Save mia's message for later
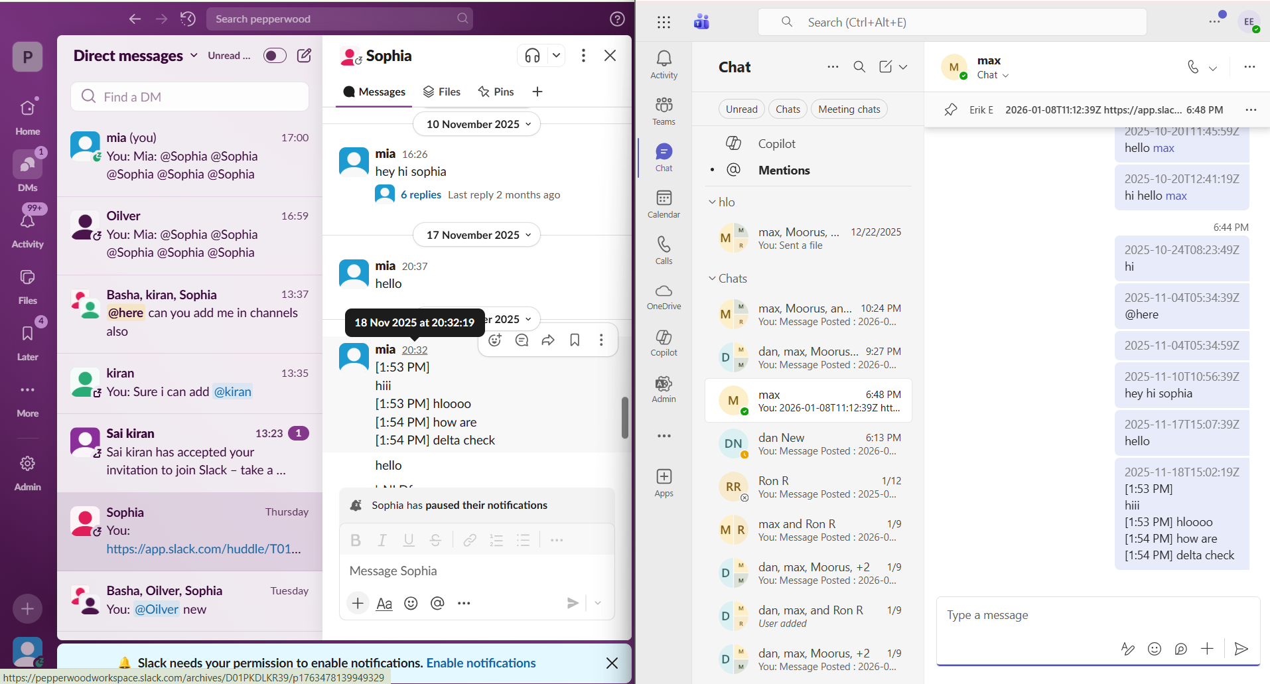 click(x=575, y=340)
